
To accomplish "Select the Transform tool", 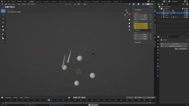I will coord(3,30).
